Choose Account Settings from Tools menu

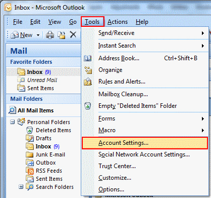[145, 143]
